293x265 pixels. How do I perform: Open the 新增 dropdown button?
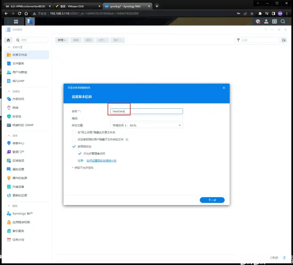pyautogui.click(x=62, y=40)
